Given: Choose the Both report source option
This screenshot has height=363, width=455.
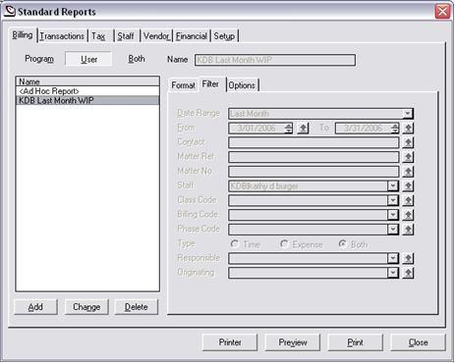Looking at the screenshot, I should [x=137, y=59].
